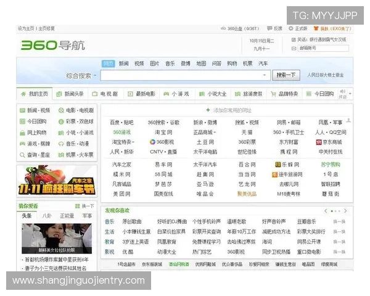This screenshot has width=370, height=296.
Task: Click the 360导航 logo
Action: pyautogui.click(x=53, y=45)
